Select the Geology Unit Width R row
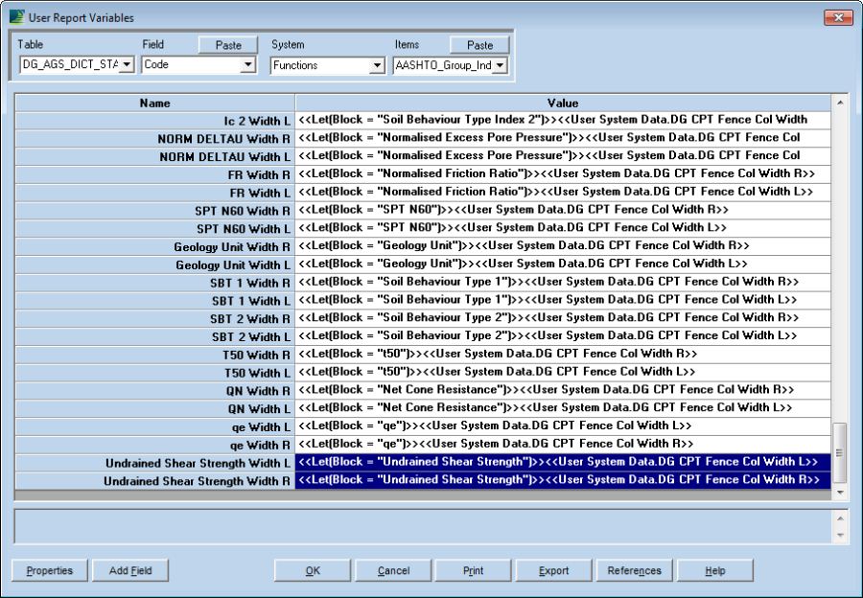 point(154,246)
